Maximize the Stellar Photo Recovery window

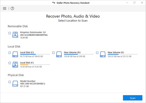pos(134,3)
